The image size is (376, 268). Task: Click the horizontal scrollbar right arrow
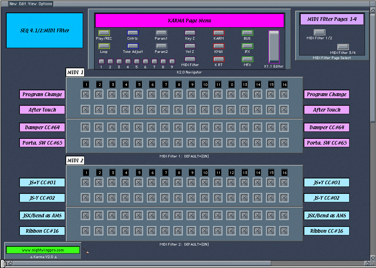[367, 263]
